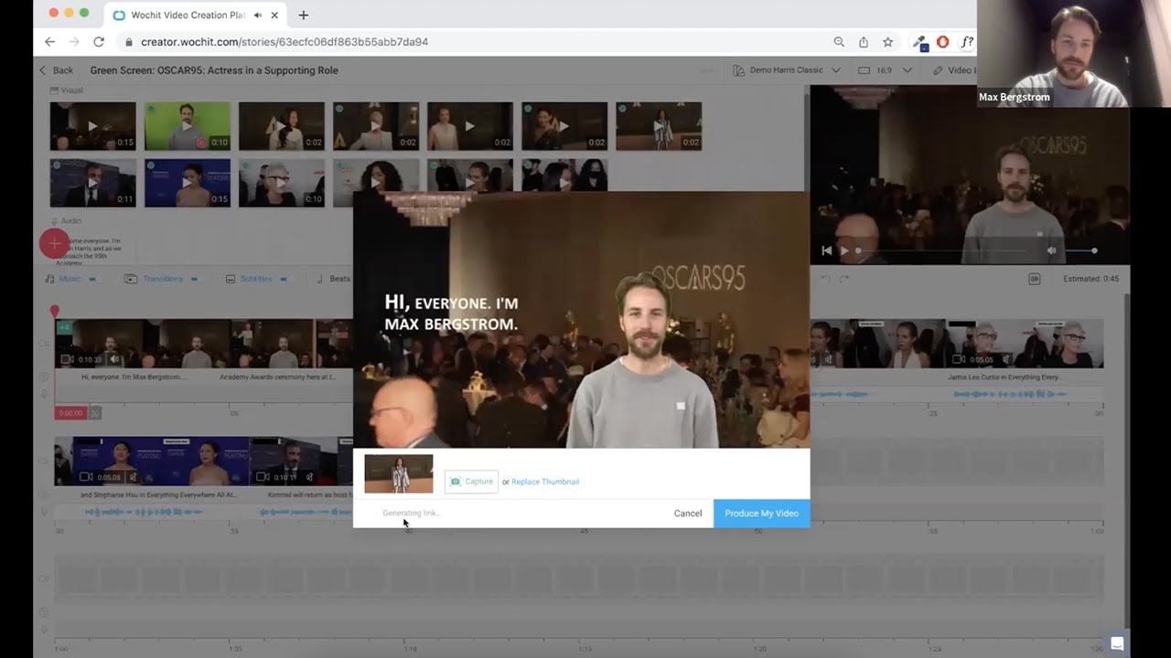Click the red Opera-style extension icon
The width and height of the screenshot is (1171, 658).
[942, 42]
